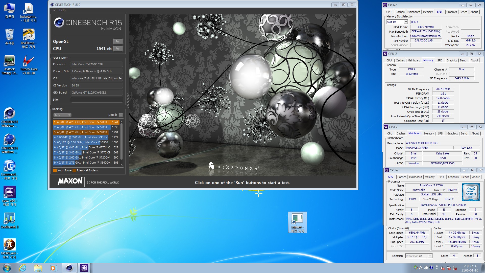Open Windows Media Player from the taskbar
The height and width of the screenshot is (273, 485).
point(53,268)
